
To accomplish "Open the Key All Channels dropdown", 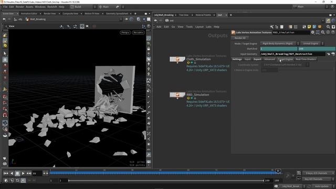I will [318, 179].
